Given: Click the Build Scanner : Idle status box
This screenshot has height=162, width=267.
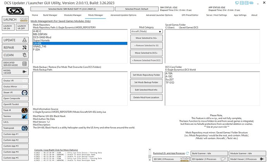Looking at the screenshot, I should pyautogui.click(x=209, y=153).
